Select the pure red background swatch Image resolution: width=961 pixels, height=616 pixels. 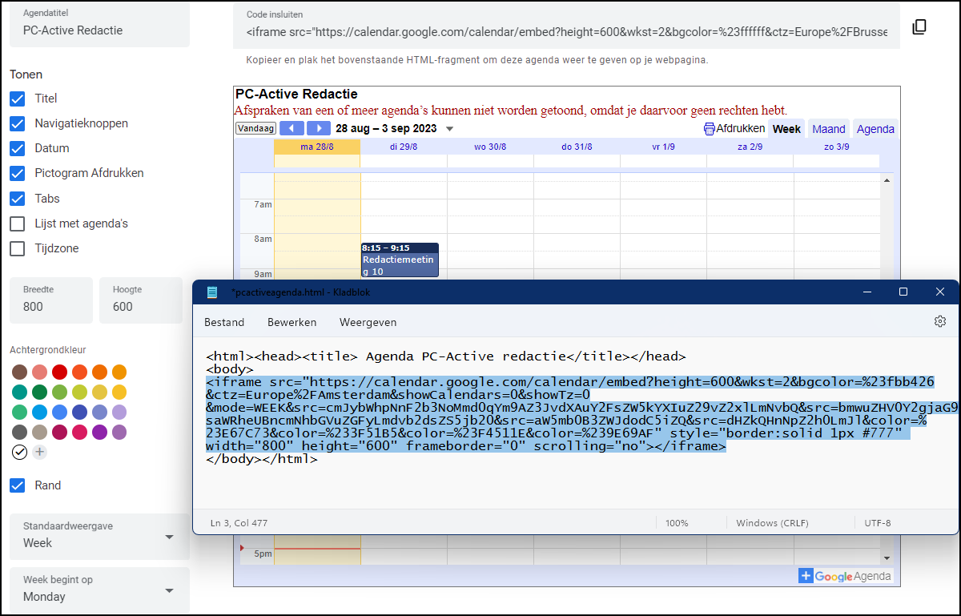(59, 372)
